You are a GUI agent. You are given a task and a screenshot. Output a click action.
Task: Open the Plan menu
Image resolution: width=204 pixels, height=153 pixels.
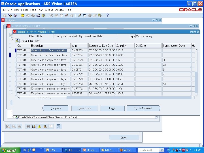pos(41,10)
